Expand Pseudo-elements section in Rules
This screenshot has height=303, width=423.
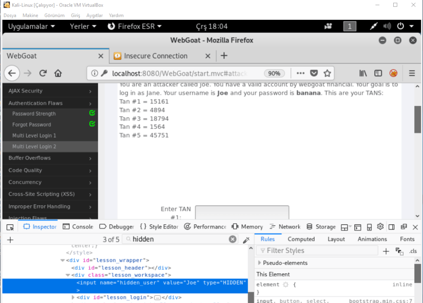coord(259,263)
